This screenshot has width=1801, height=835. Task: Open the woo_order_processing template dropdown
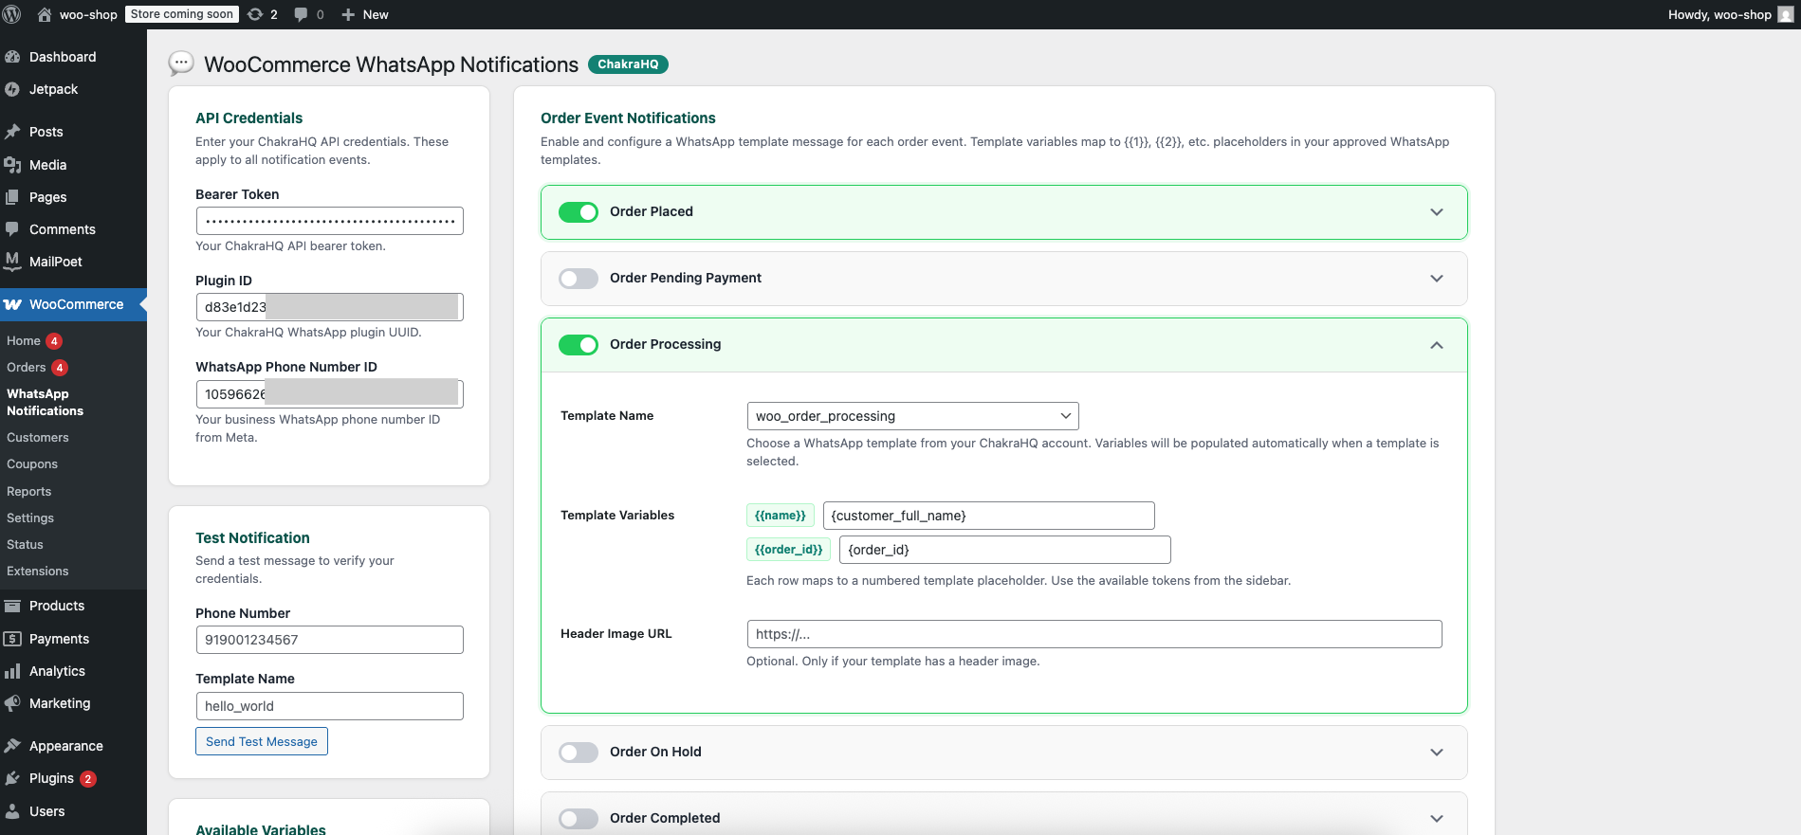point(911,416)
